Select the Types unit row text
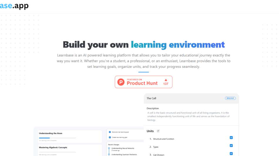The image size is (279, 156). 156,147
